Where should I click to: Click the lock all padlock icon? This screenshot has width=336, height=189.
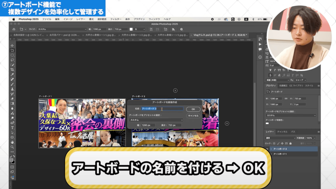(290, 143)
